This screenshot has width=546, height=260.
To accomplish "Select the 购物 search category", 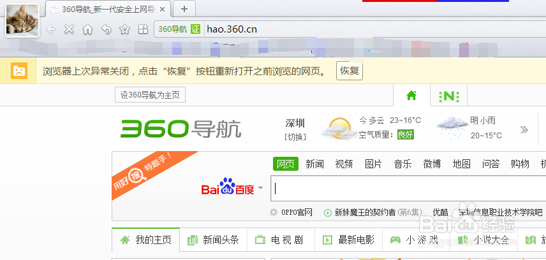I will (520, 164).
